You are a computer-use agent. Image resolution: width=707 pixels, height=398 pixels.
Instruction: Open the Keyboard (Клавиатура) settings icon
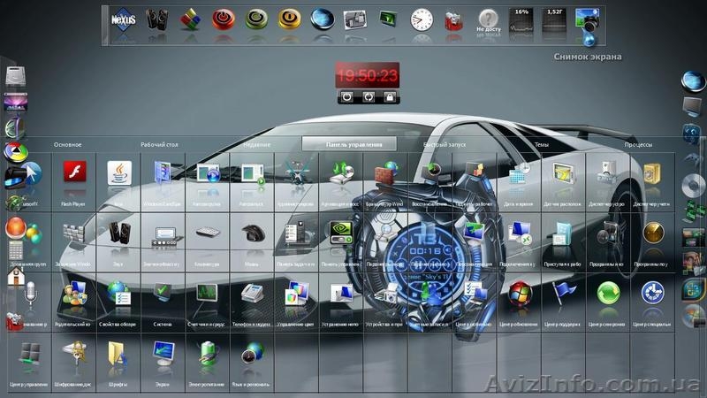[x=208, y=233]
